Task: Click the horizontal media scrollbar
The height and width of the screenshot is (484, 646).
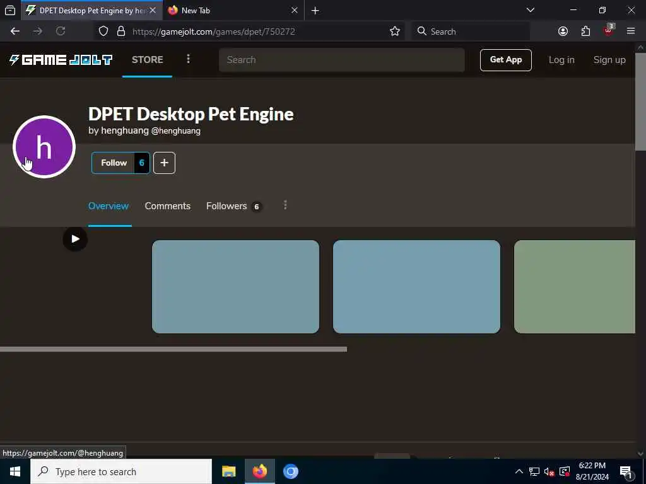Action: pyautogui.click(x=173, y=349)
